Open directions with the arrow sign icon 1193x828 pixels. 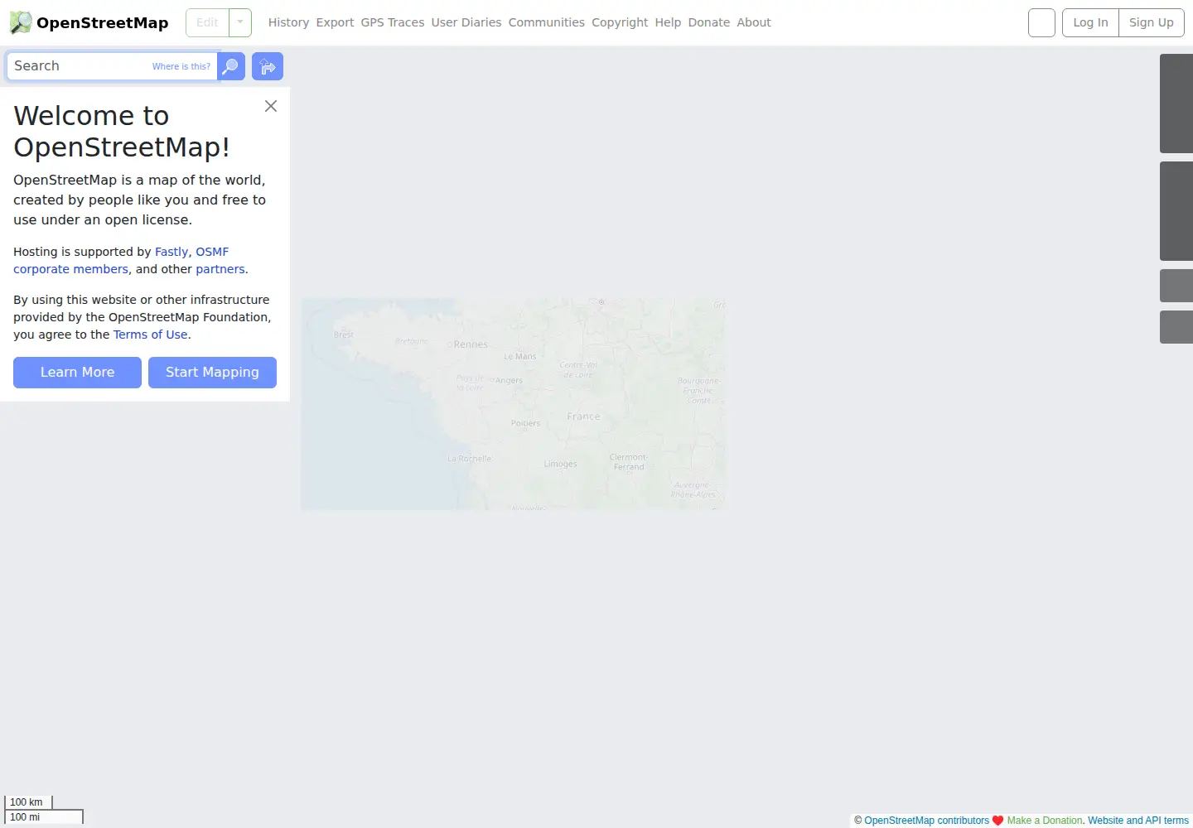(268, 66)
